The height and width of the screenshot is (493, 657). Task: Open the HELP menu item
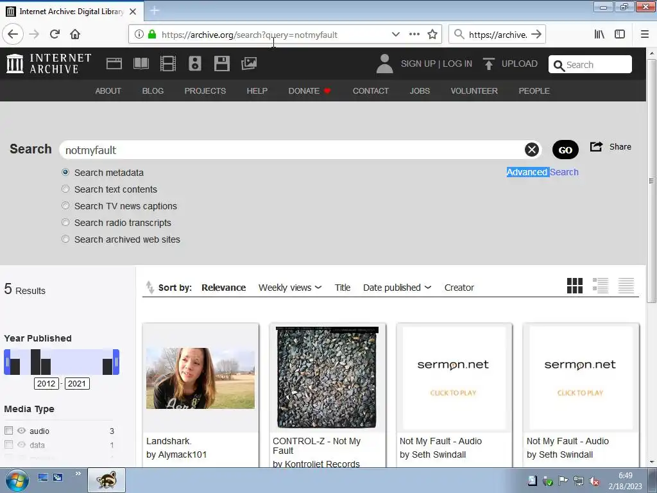pyautogui.click(x=257, y=91)
